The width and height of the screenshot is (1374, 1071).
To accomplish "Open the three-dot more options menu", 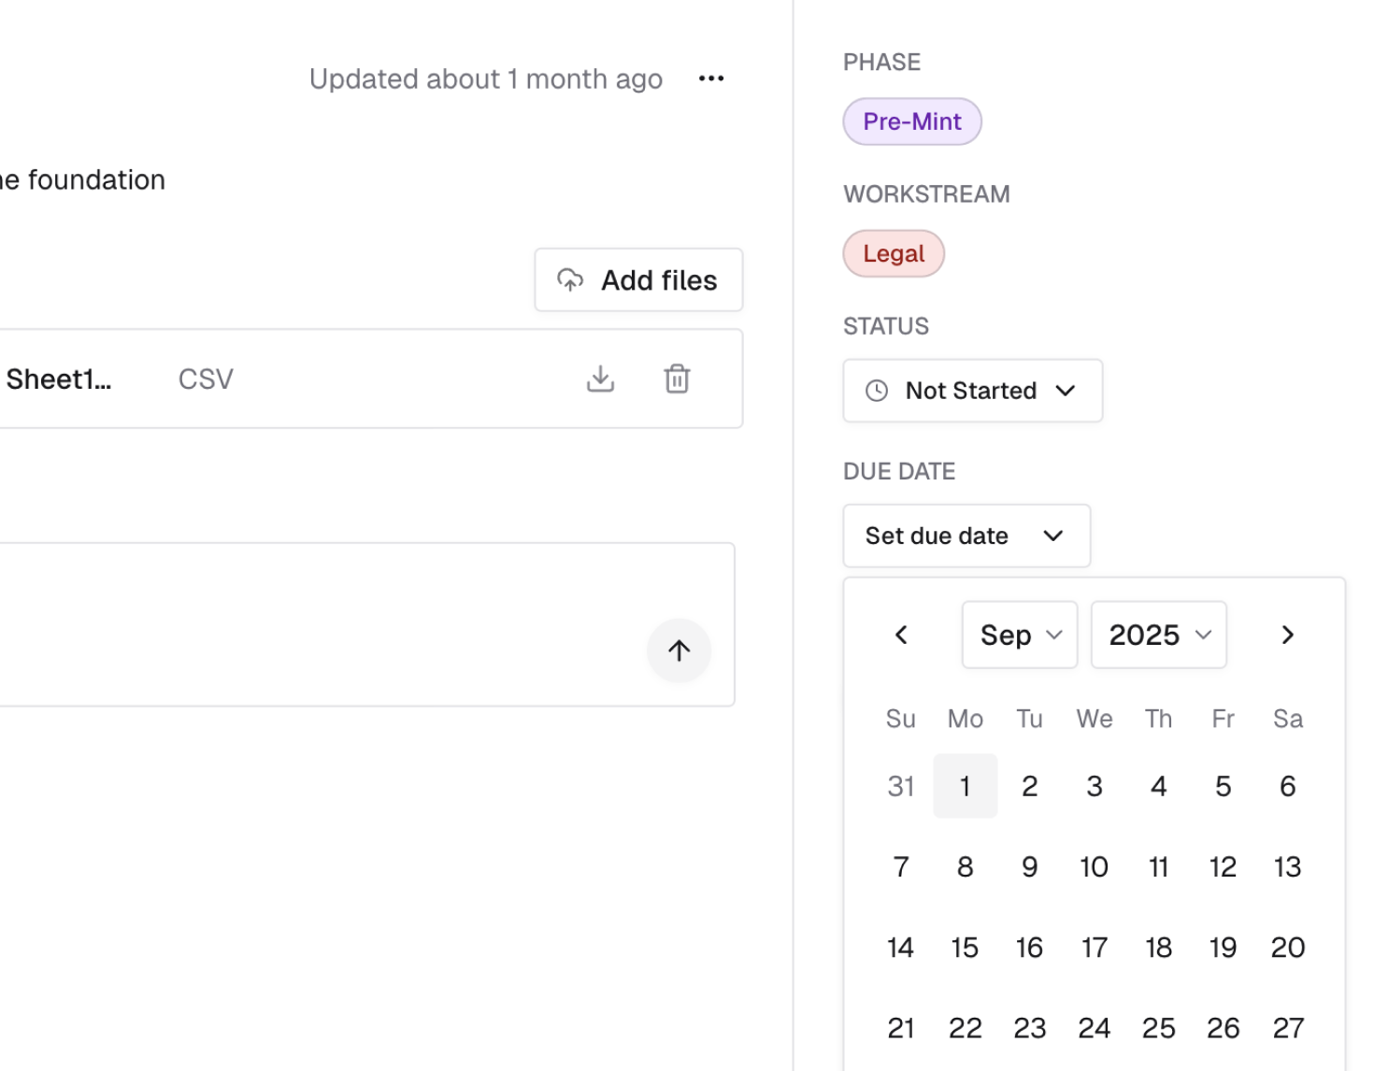I will tap(711, 79).
